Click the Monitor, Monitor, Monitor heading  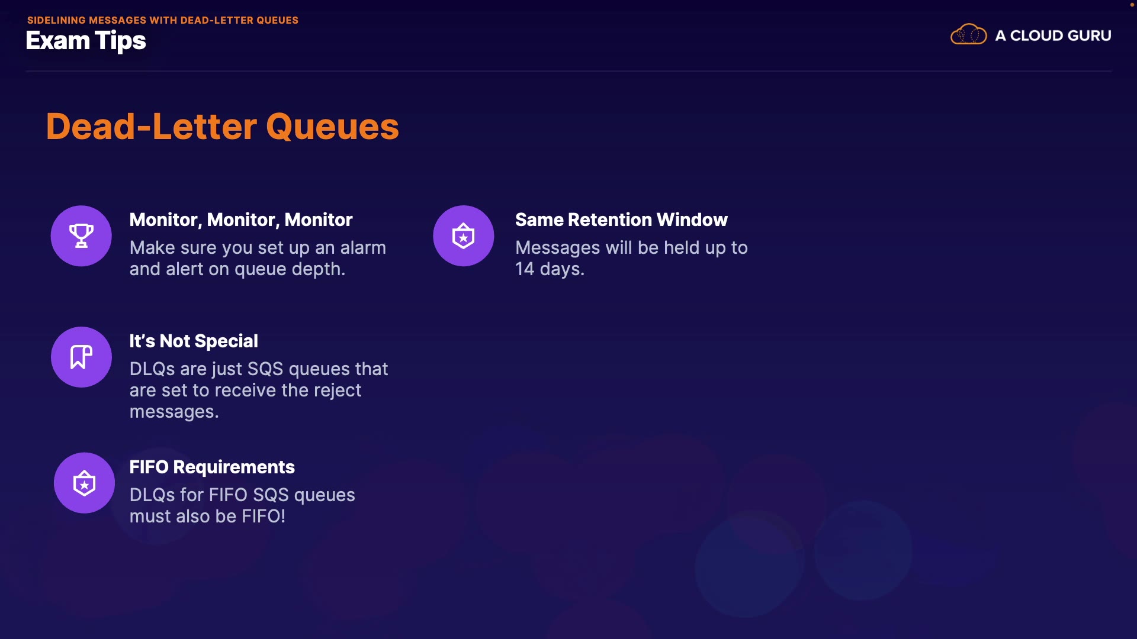(240, 220)
